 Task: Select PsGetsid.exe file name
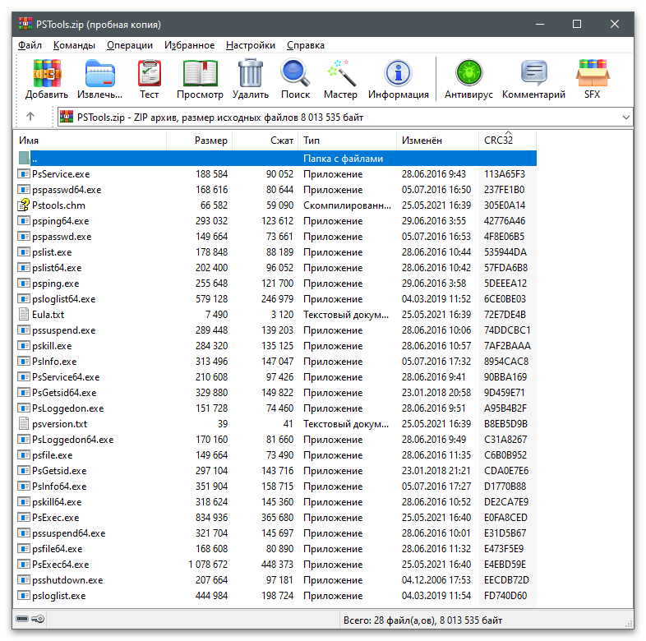59,470
